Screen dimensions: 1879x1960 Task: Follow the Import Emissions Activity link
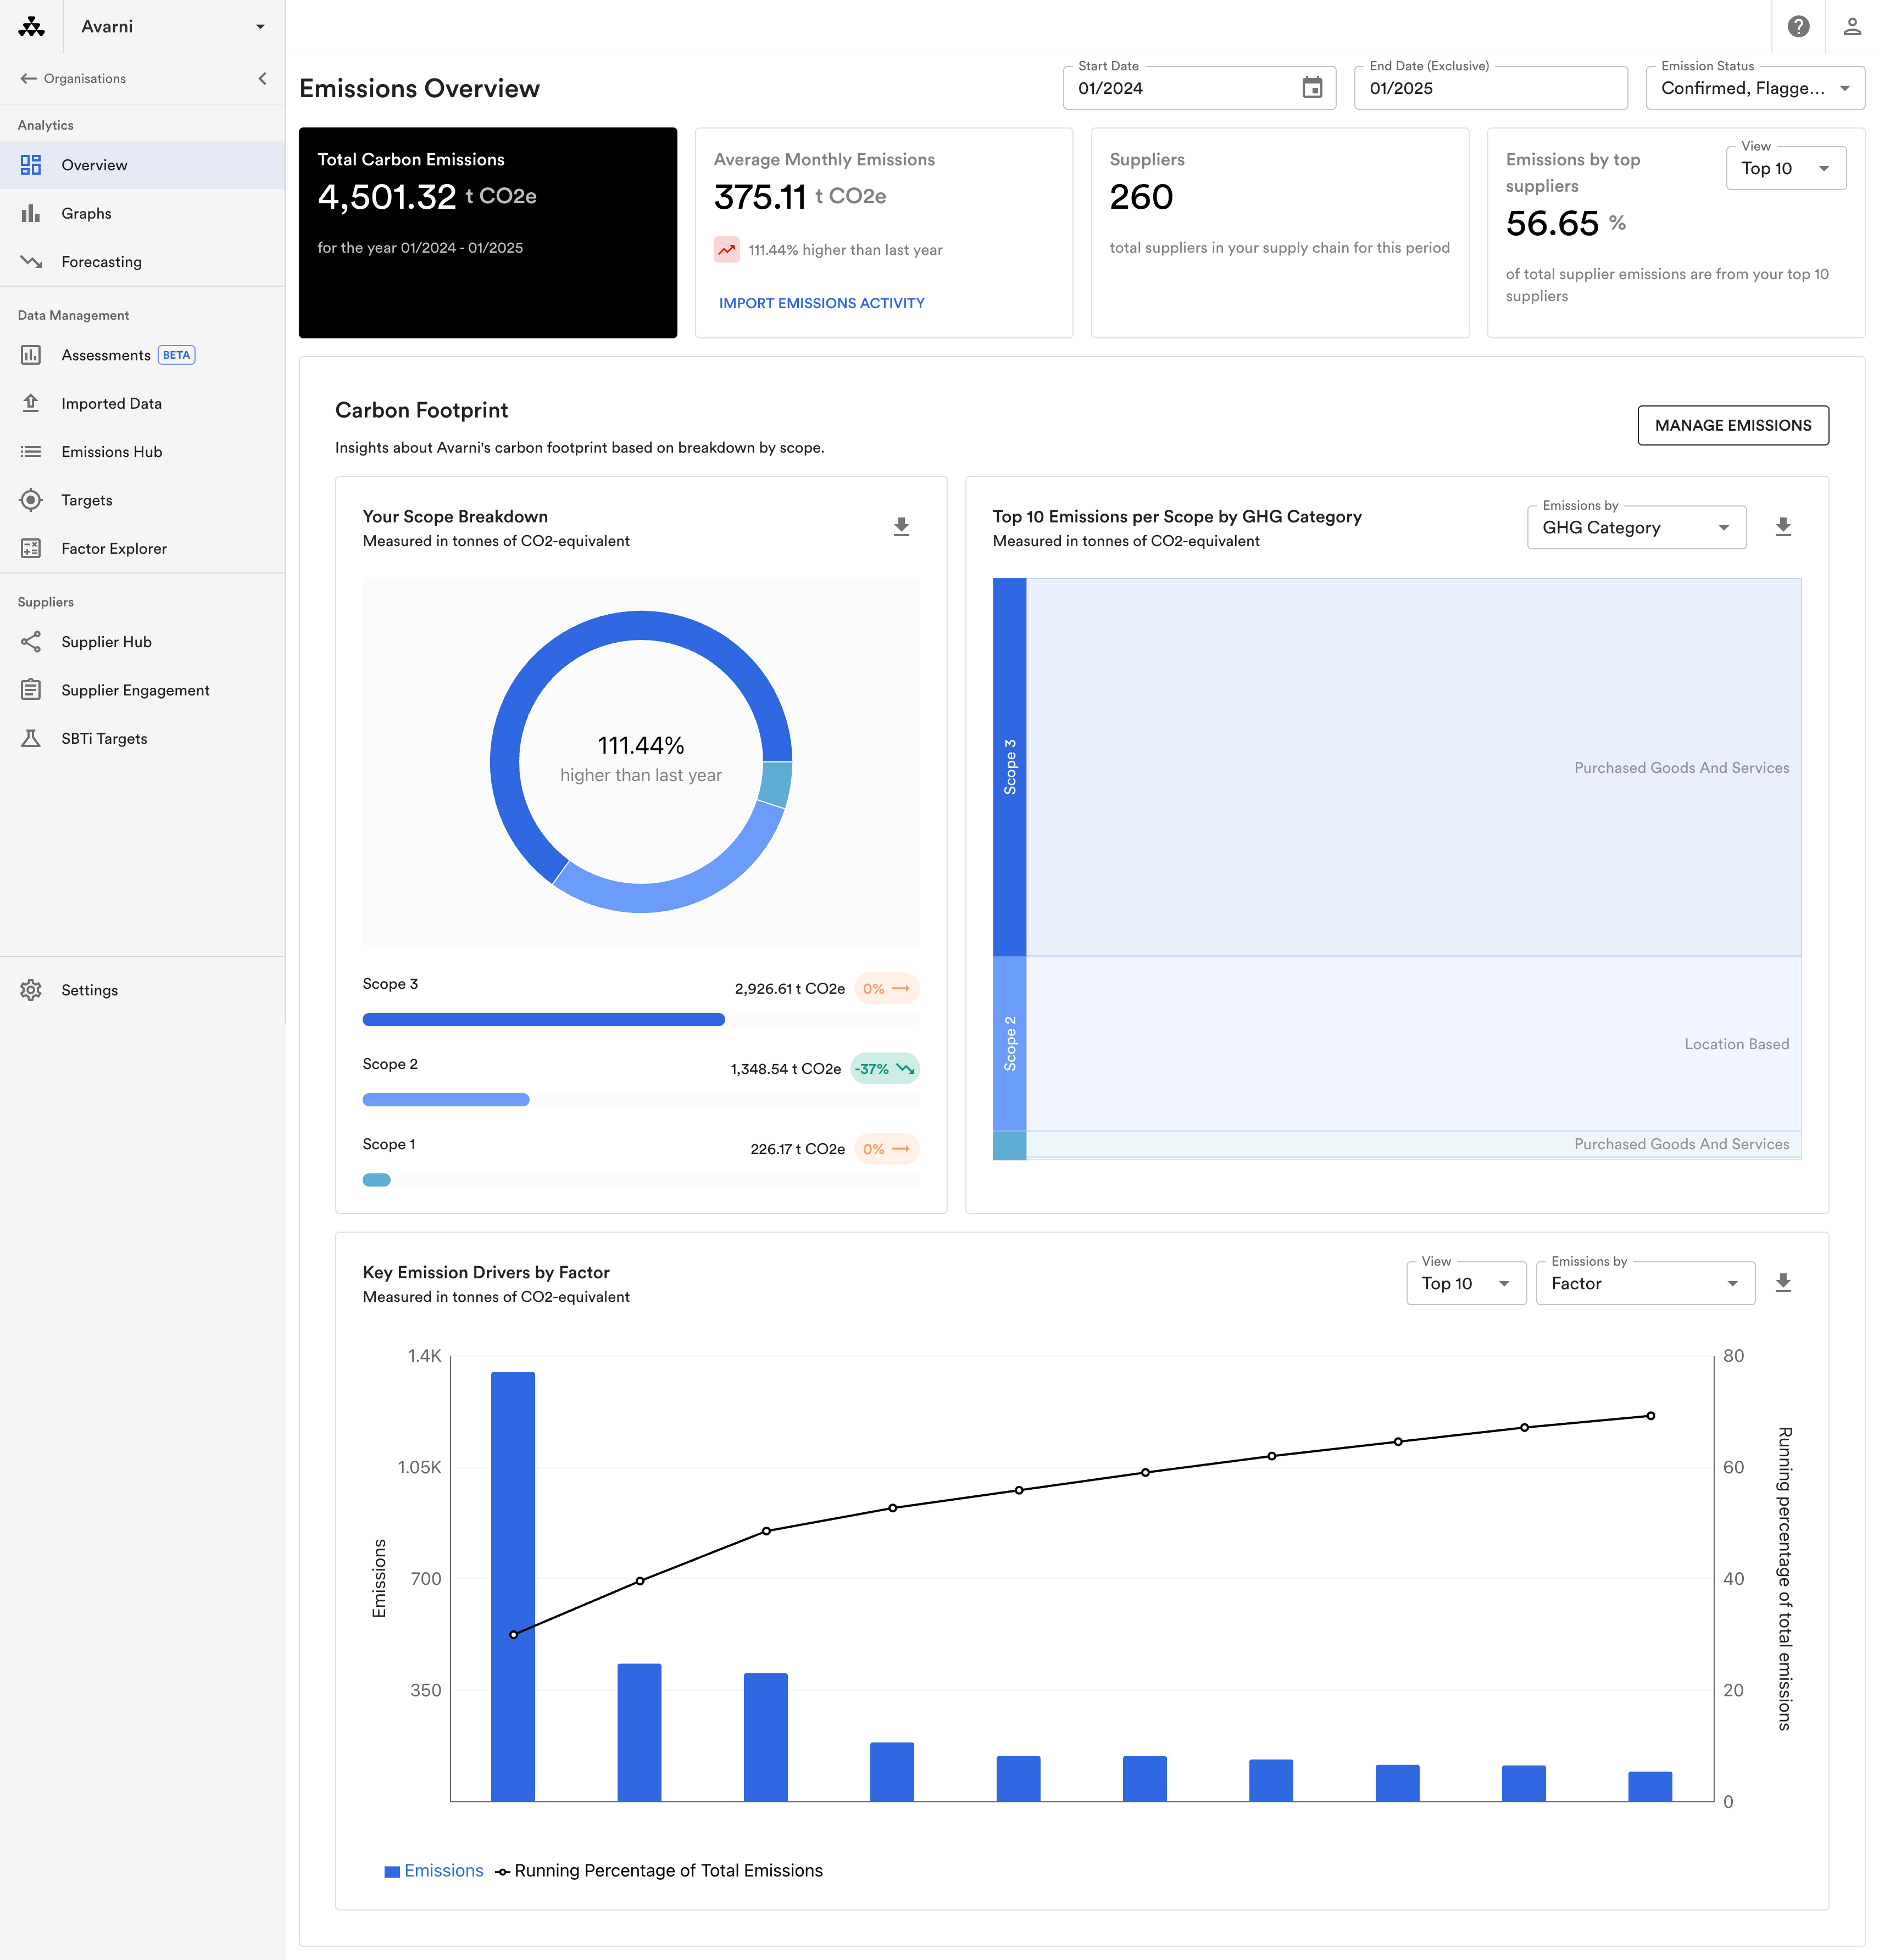point(821,303)
